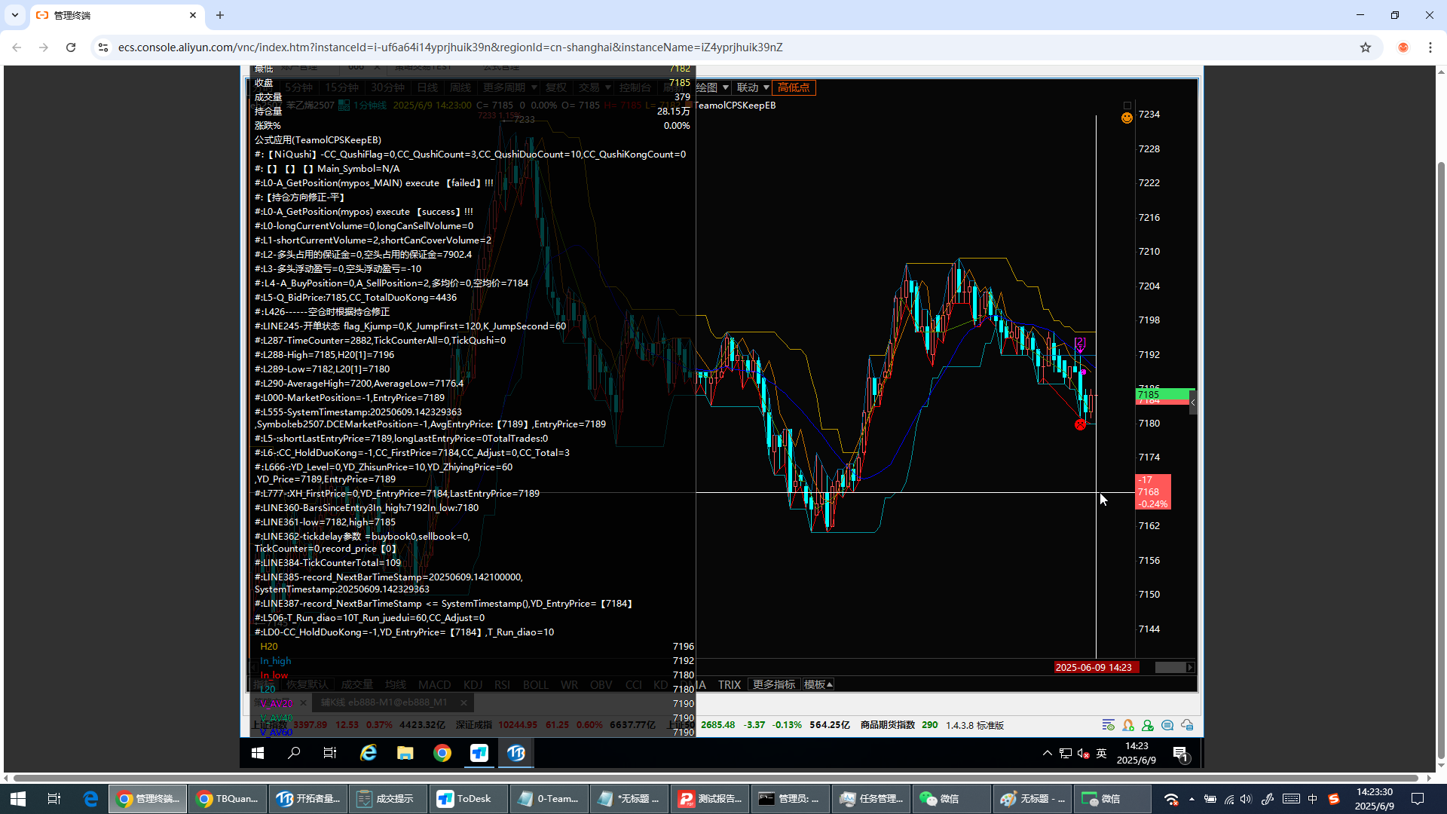
Task: Click the teal chat message status icon
Action: 1167,725
